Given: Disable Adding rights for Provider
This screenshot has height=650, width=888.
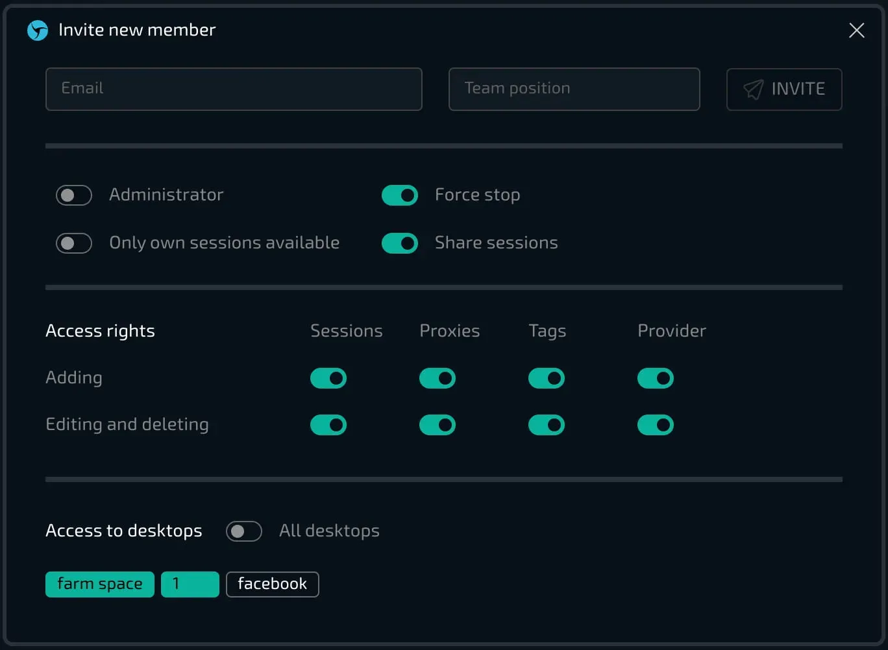Looking at the screenshot, I should pos(656,378).
